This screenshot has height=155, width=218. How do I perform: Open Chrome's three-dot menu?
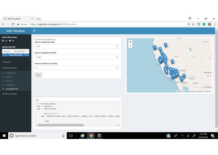point(215,24)
